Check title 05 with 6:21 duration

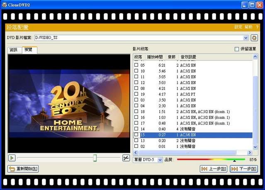136,65
